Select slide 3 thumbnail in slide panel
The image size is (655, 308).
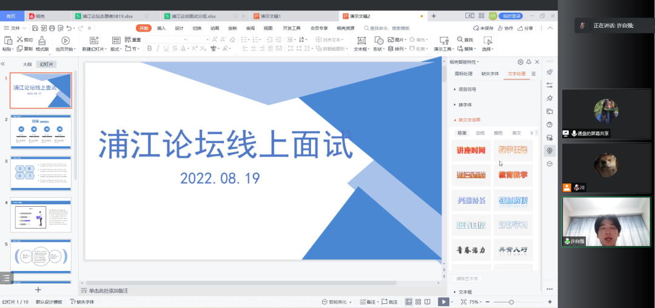click(x=41, y=173)
